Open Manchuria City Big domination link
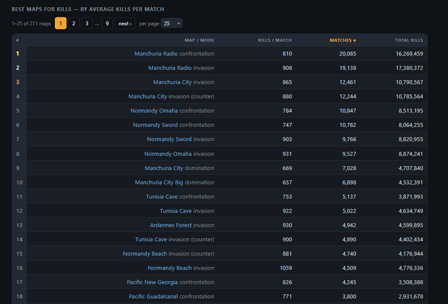This screenshot has width=448, height=304. (x=159, y=183)
